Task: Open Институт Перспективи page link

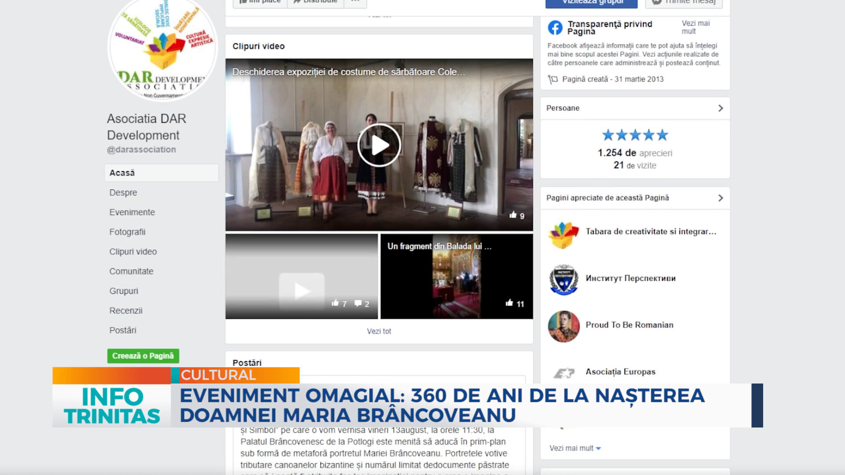Action: [x=631, y=278]
